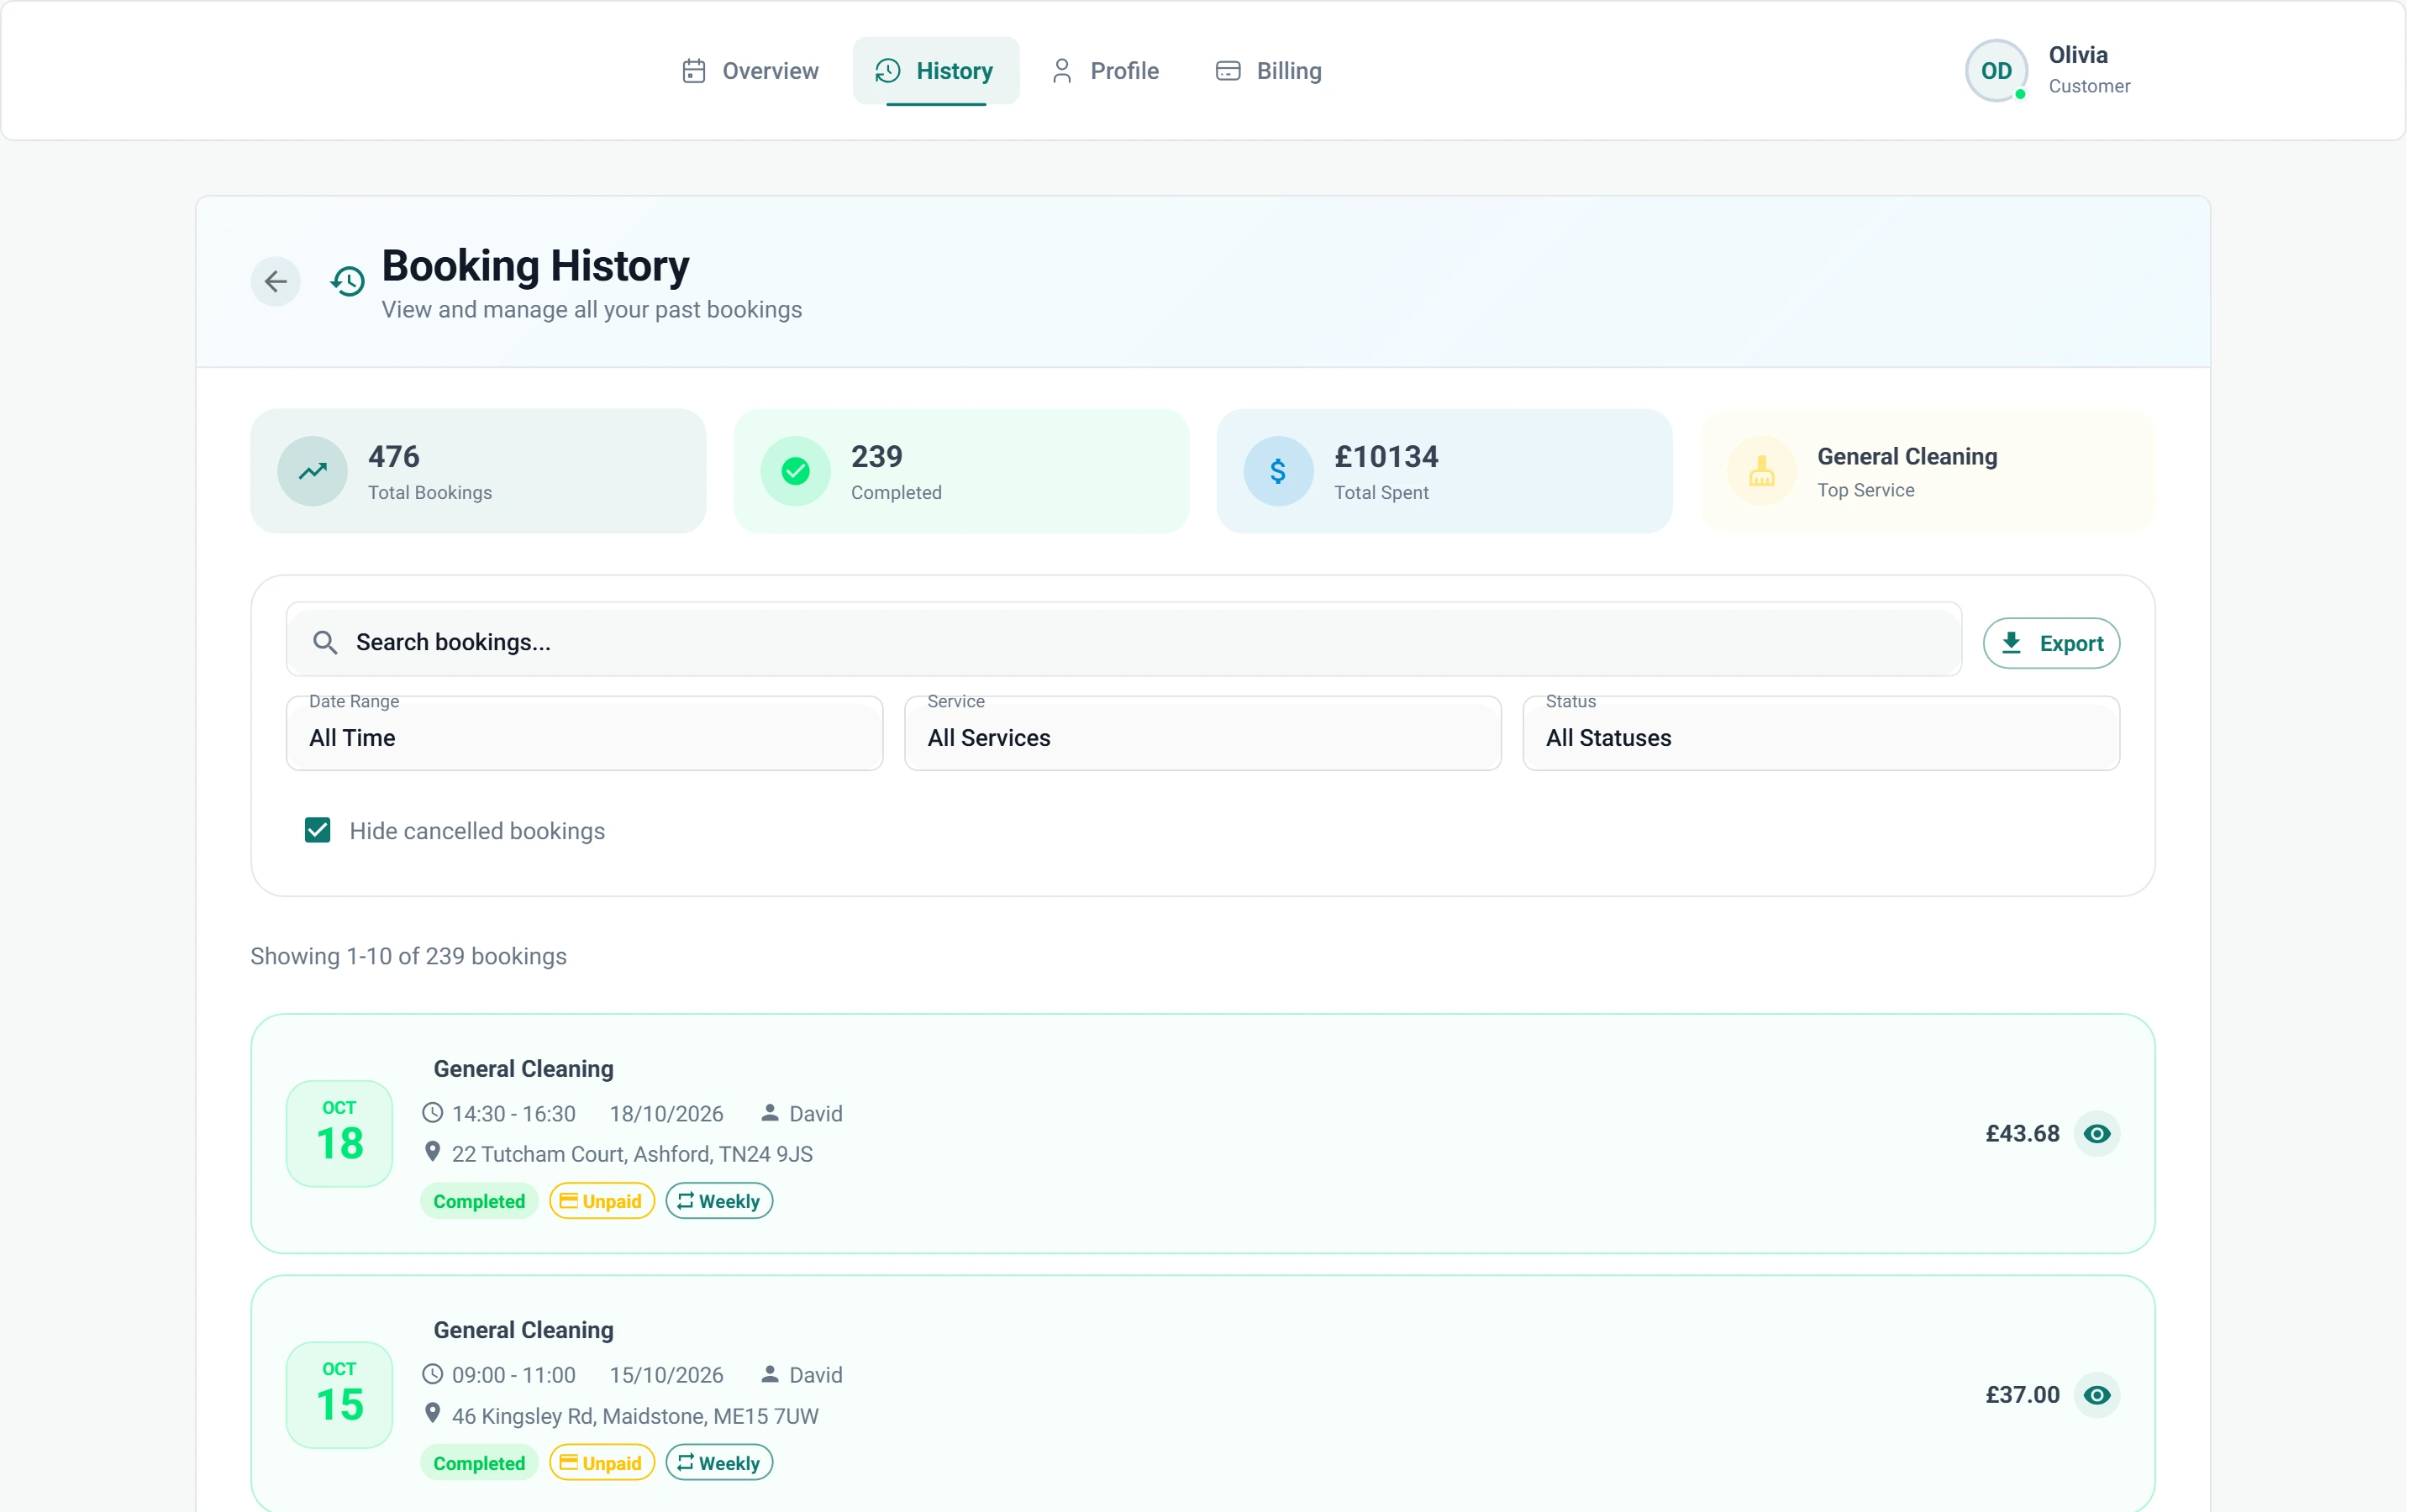Click the 239 Completed stat card

pos(962,471)
